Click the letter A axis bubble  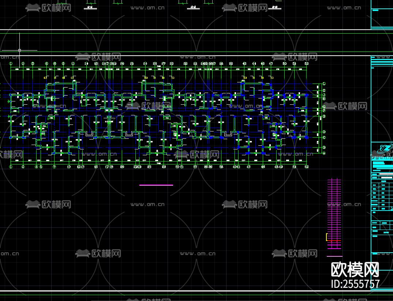[x=324, y=153]
